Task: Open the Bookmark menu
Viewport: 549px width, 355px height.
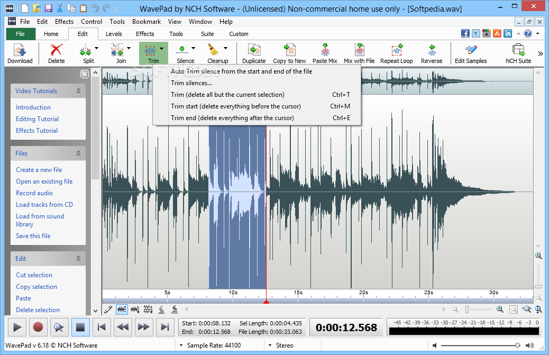Action: (x=147, y=21)
